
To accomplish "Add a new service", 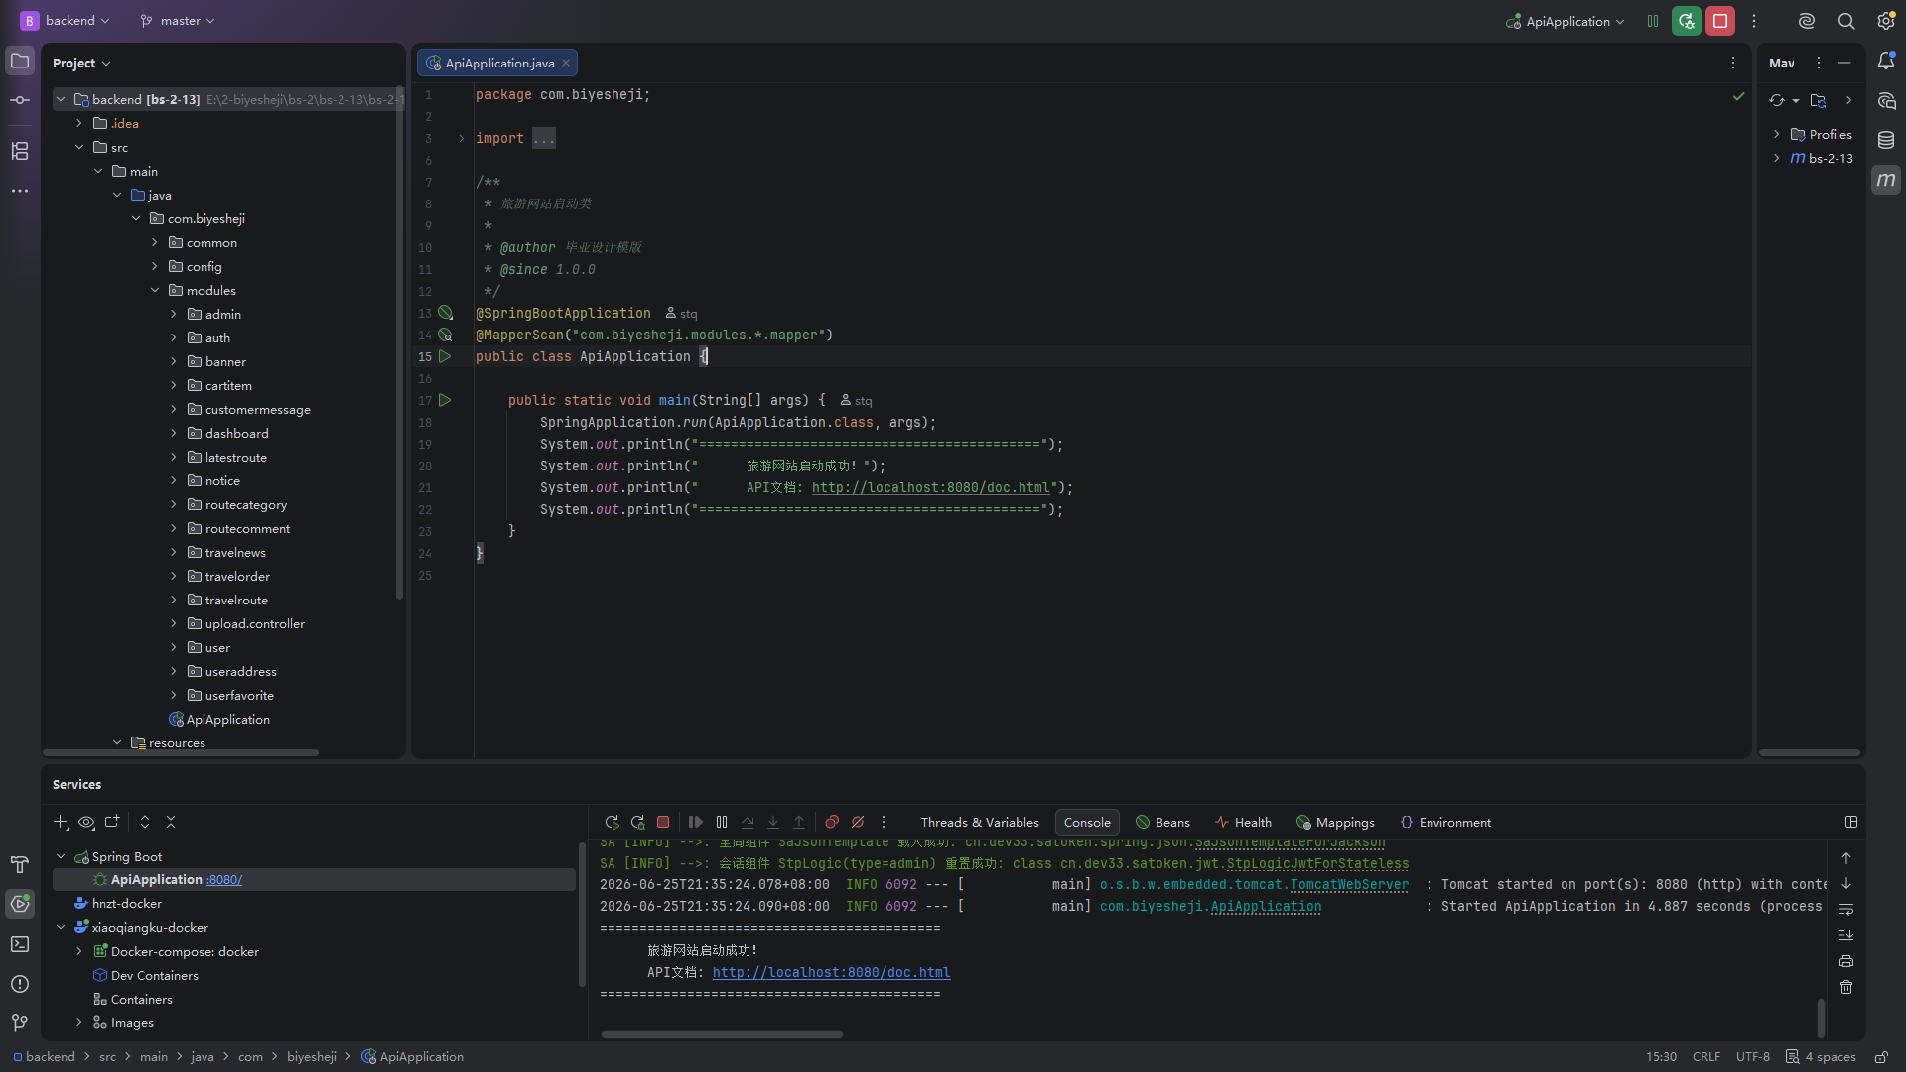I will click(61, 822).
